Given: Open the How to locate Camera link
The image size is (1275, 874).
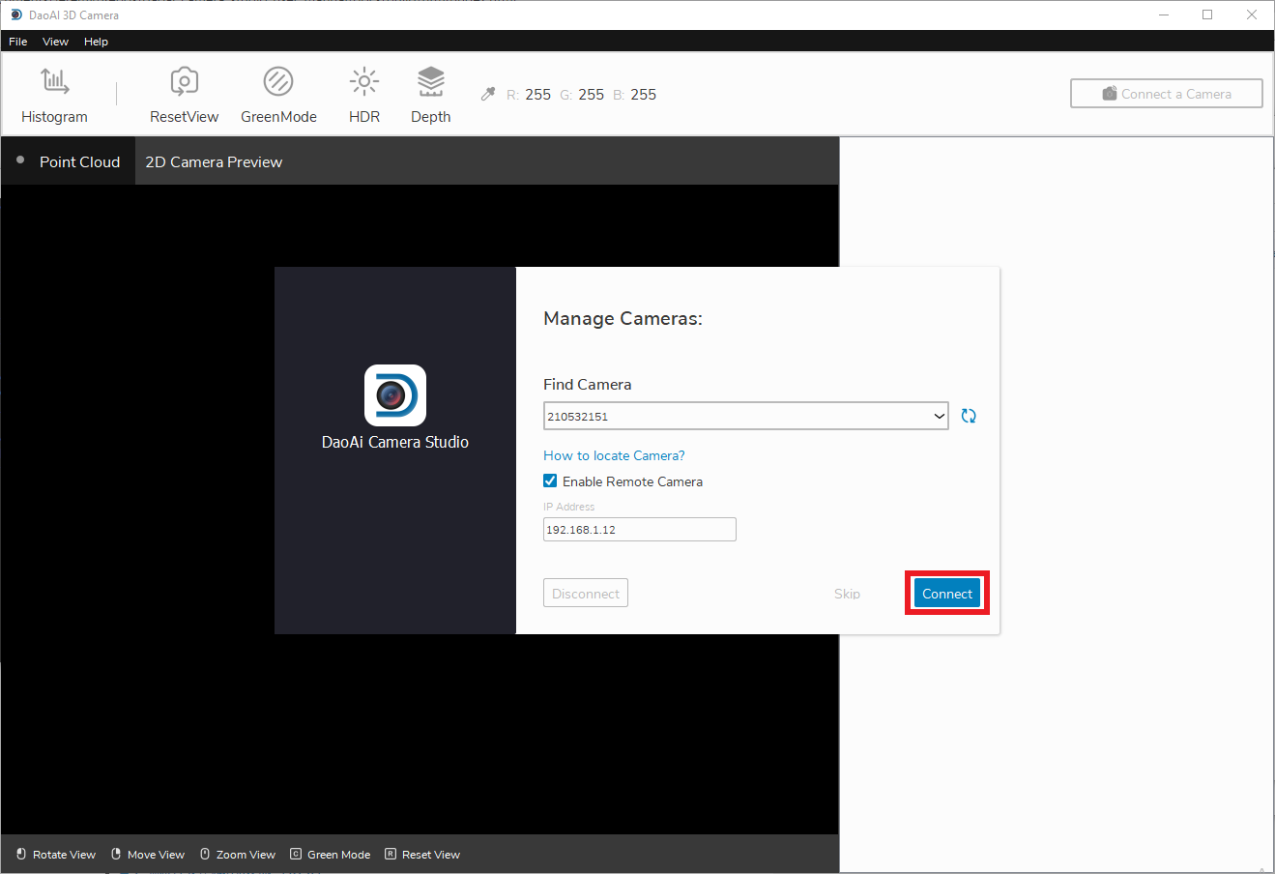Looking at the screenshot, I should pyautogui.click(x=614, y=455).
